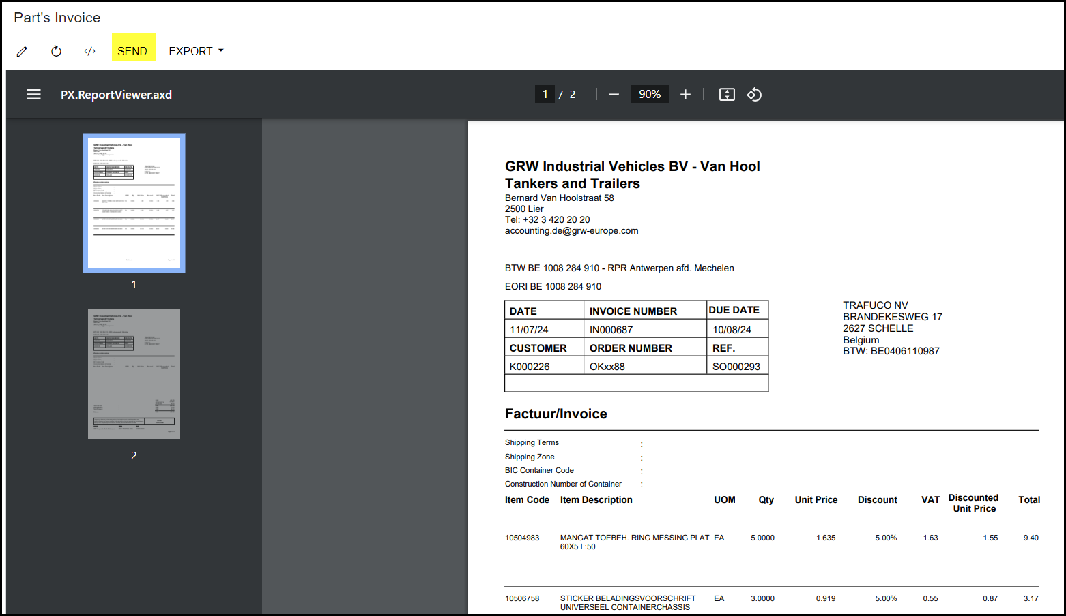Click the Factuur/Invoice heading
Screen dimensions: 1066x616
coord(556,414)
